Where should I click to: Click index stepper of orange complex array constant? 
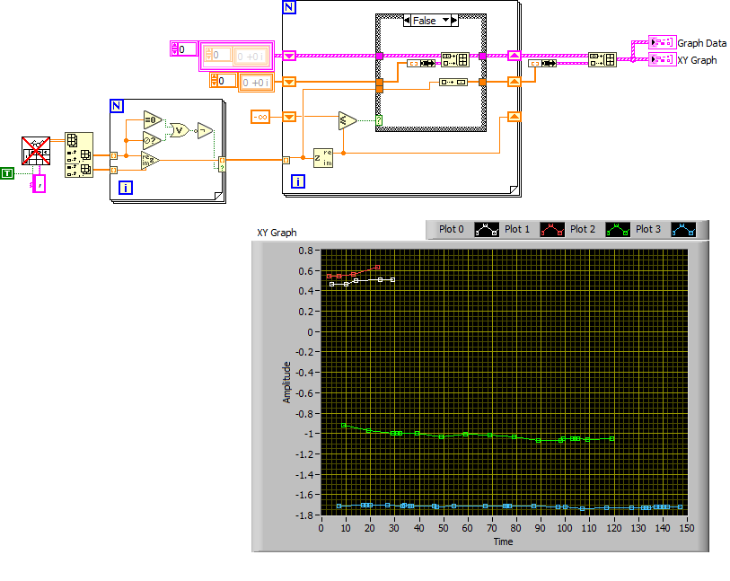(x=215, y=81)
